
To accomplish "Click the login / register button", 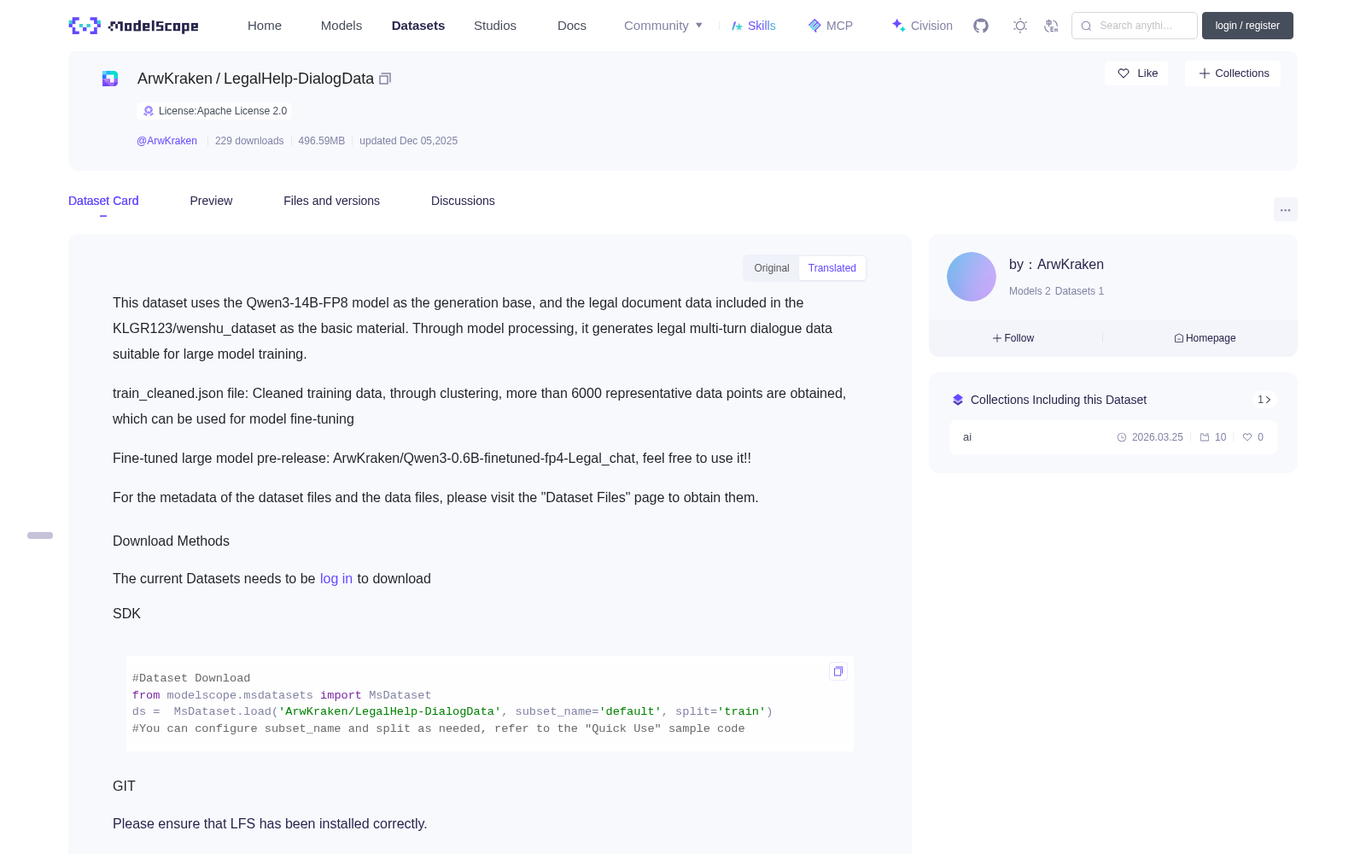I will click(1247, 26).
